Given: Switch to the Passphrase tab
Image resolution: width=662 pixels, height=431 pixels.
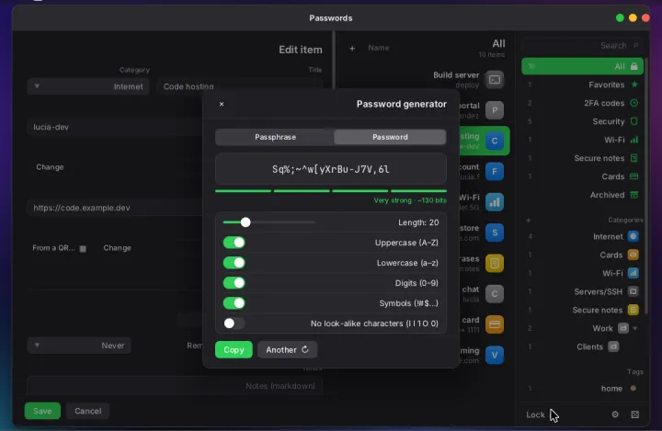Looking at the screenshot, I should [x=275, y=137].
